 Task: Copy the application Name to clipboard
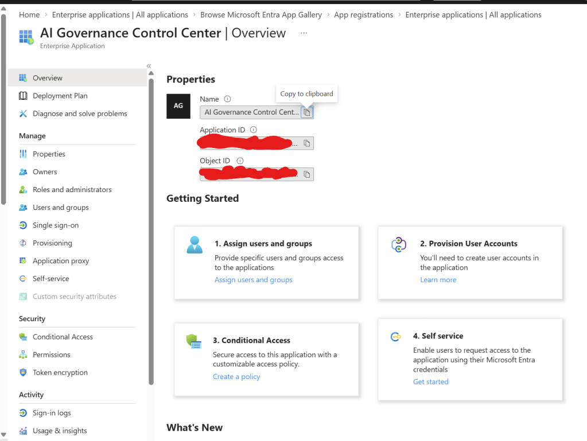[x=307, y=112]
